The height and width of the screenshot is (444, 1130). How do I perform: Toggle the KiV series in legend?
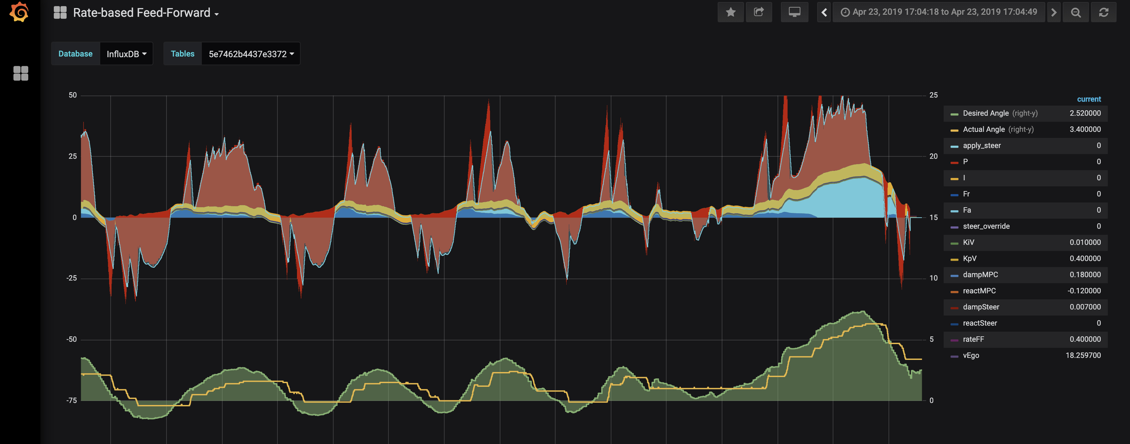point(968,243)
